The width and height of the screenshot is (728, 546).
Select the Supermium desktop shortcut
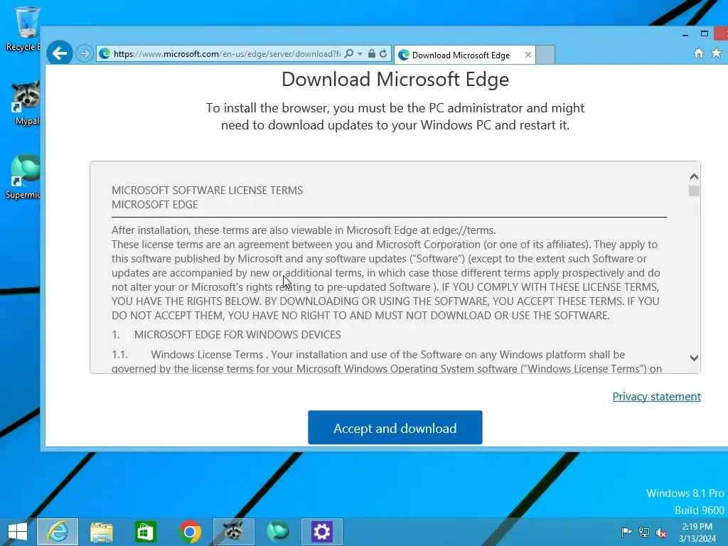(x=23, y=177)
